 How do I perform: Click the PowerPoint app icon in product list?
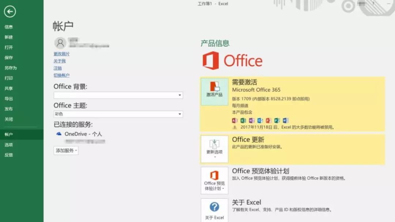(268, 121)
